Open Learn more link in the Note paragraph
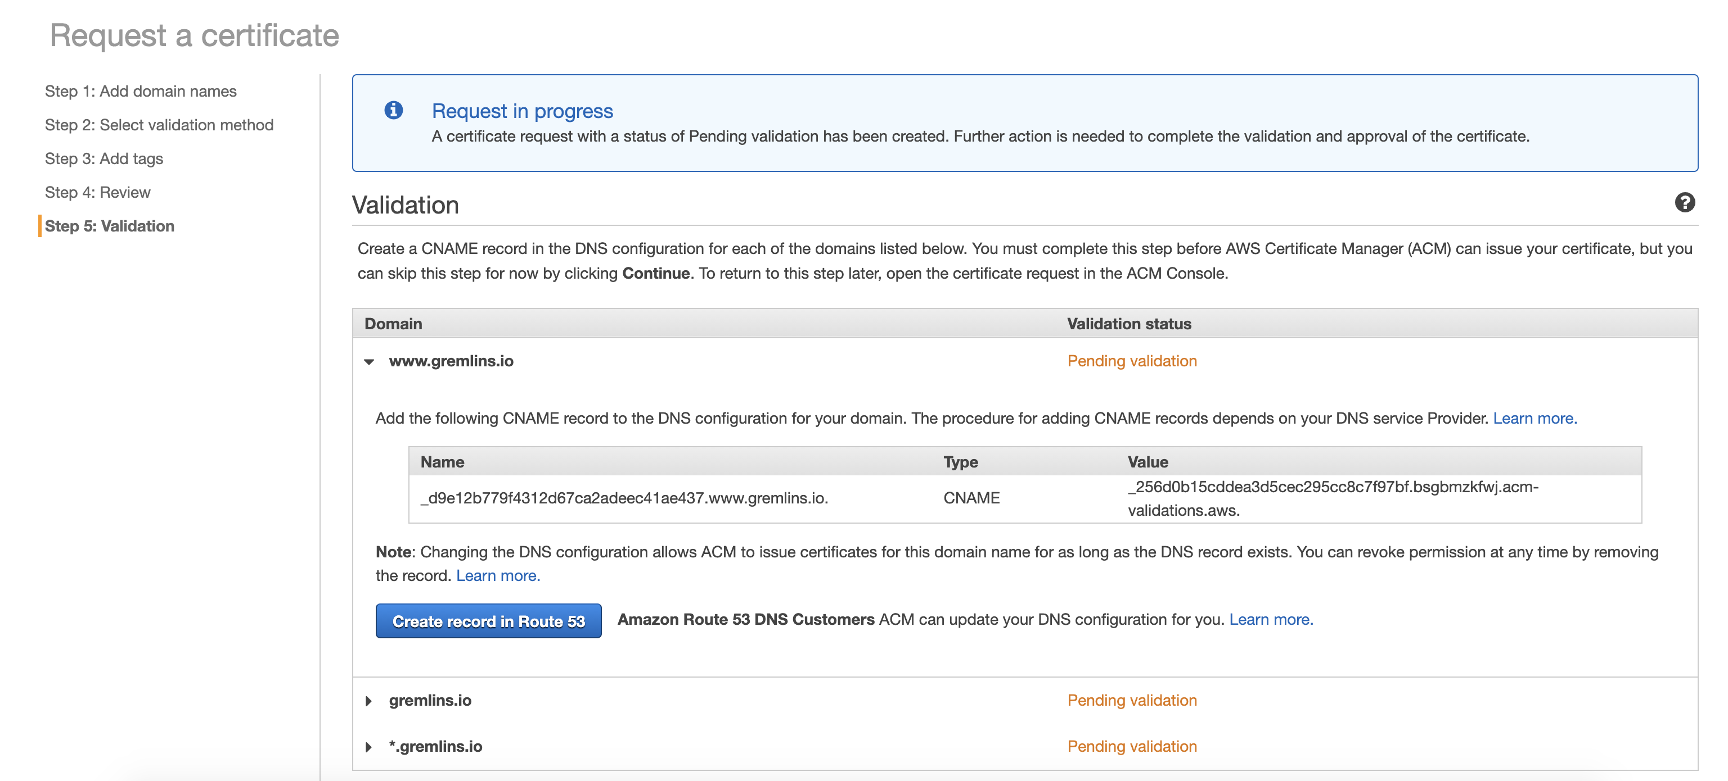The height and width of the screenshot is (781, 1728). click(498, 575)
